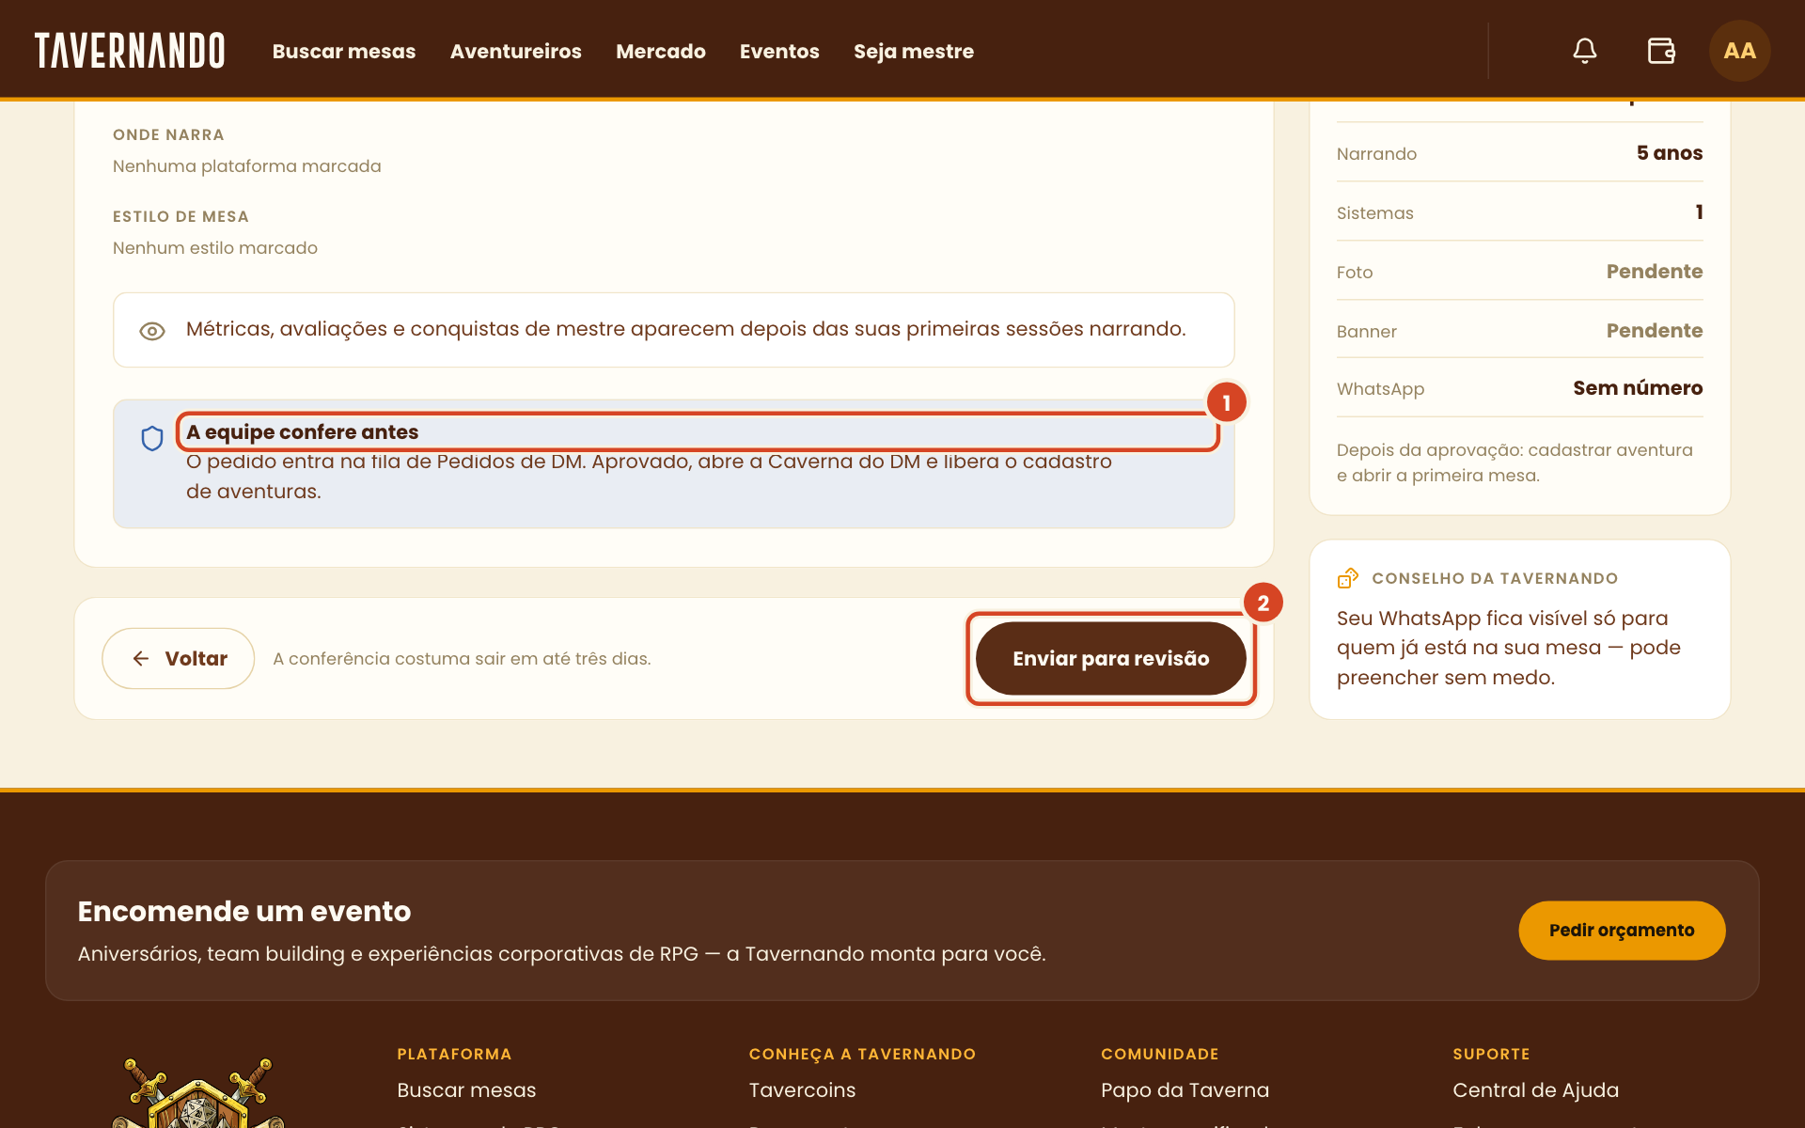The width and height of the screenshot is (1805, 1128).
Task: Click the 'Depois da aprovação' note text
Action: [1515, 462]
